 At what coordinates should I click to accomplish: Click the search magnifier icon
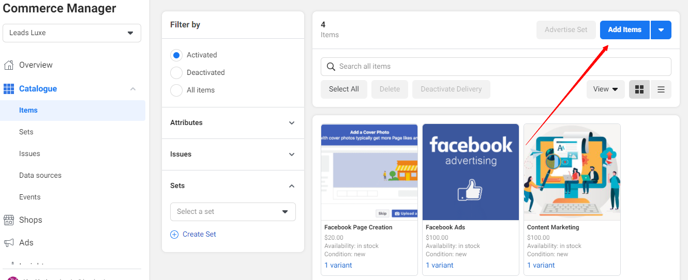(x=330, y=67)
